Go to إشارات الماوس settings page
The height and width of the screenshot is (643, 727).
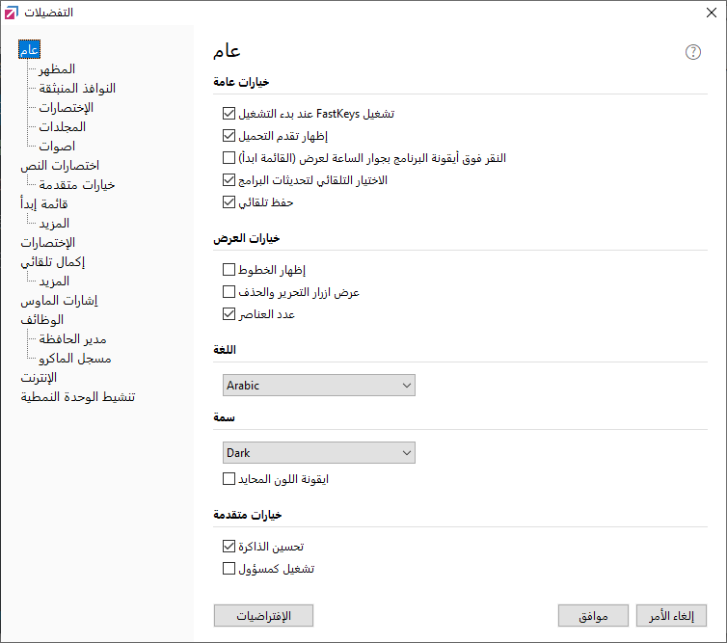point(59,301)
